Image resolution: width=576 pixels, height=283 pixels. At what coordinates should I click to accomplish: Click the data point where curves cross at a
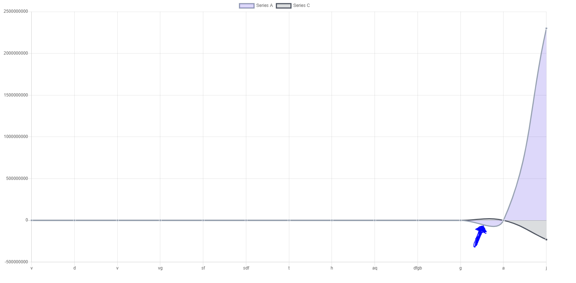click(503, 220)
